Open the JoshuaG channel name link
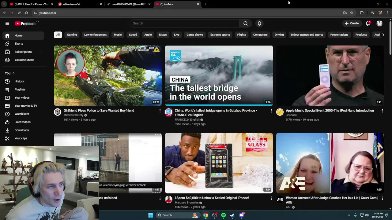The image size is (392, 220). click(292, 115)
